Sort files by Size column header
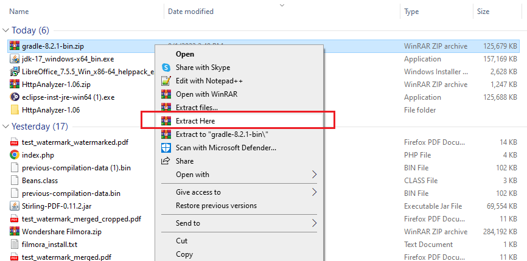The image size is (527, 261). [483, 12]
